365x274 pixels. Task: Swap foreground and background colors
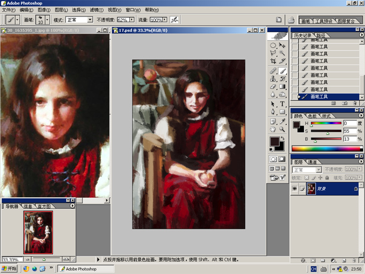[282, 139]
